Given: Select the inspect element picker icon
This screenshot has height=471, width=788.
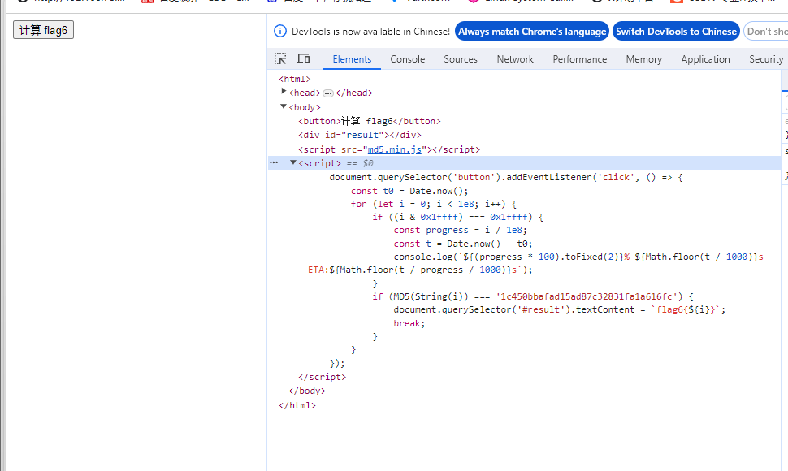Looking at the screenshot, I should point(280,58).
